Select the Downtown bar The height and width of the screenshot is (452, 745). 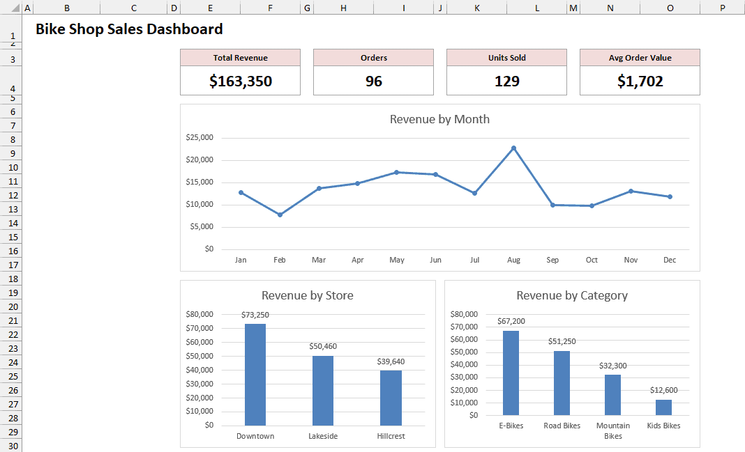click(255, 375)
